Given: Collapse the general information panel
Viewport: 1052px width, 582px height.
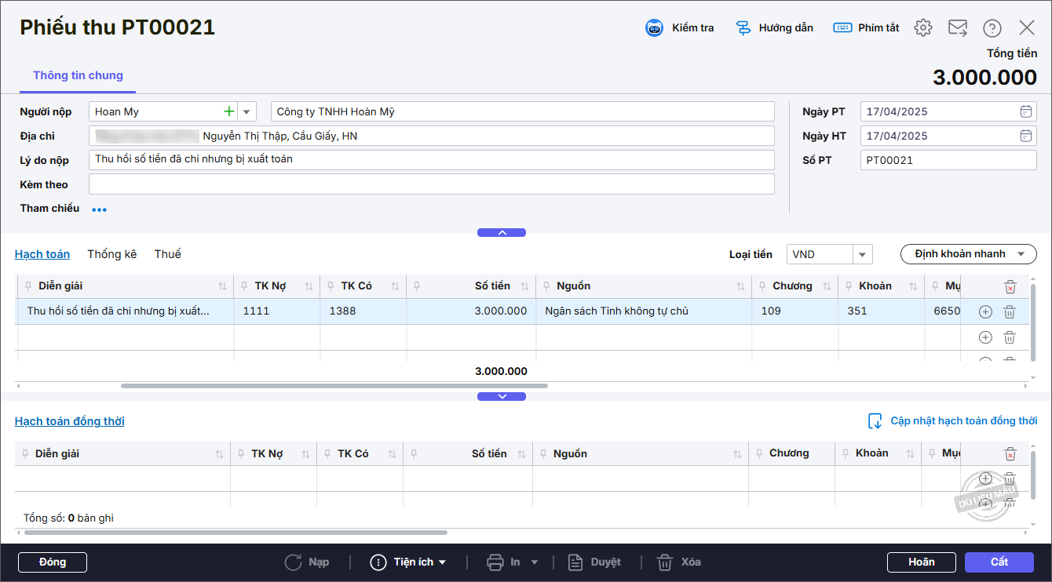Looking at the screenshot, I should (x=502, y=232).
